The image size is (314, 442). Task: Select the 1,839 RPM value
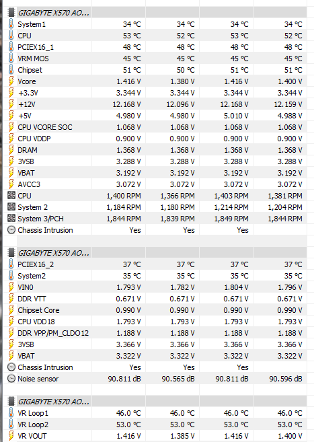pyautogui.click(x=178, y=219)
